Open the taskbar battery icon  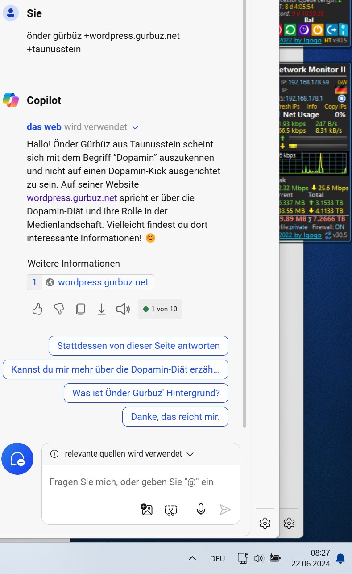point(275,558)
